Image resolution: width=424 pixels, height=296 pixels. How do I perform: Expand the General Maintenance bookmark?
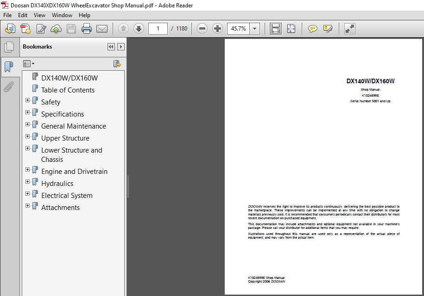[x=28, y=124]
